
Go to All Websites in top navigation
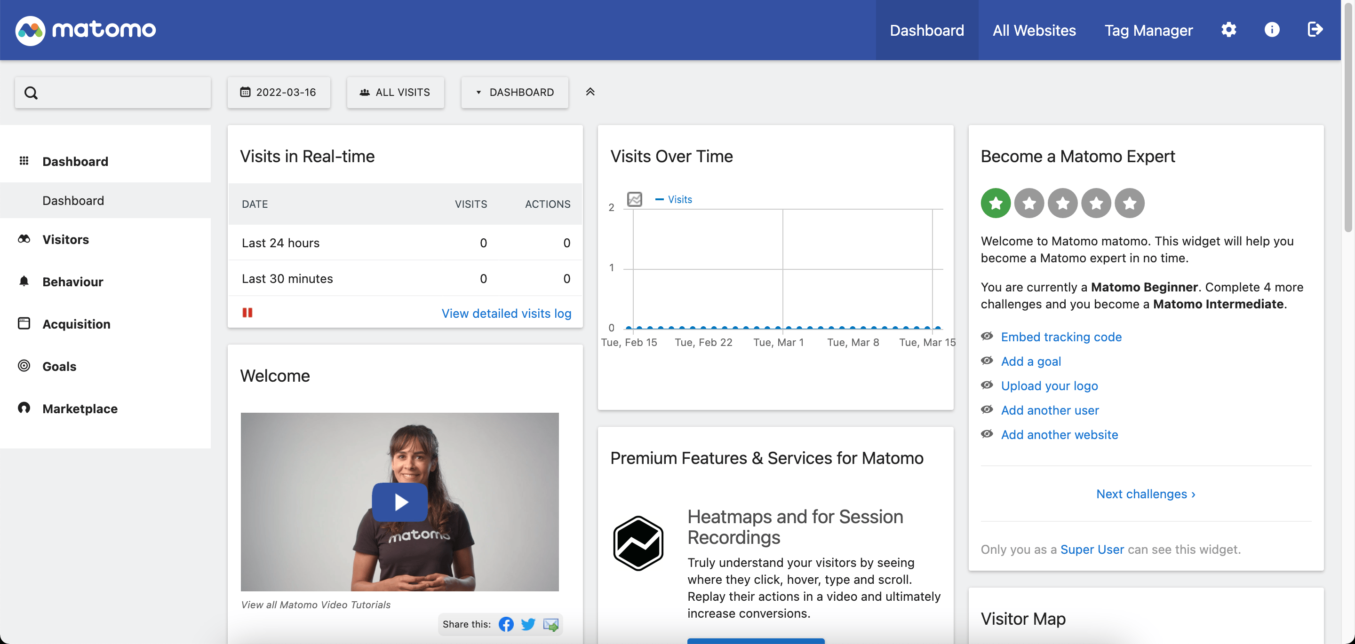pos(1034,30)
